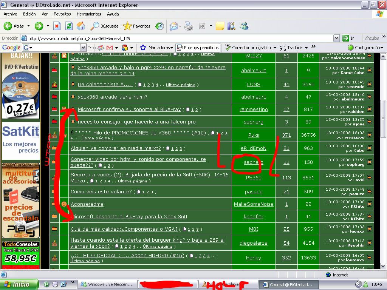The height and width of the screenshot is (290, 387).
Task: Open the 'Aconsejadme' thread
Action: pos(87,204)
